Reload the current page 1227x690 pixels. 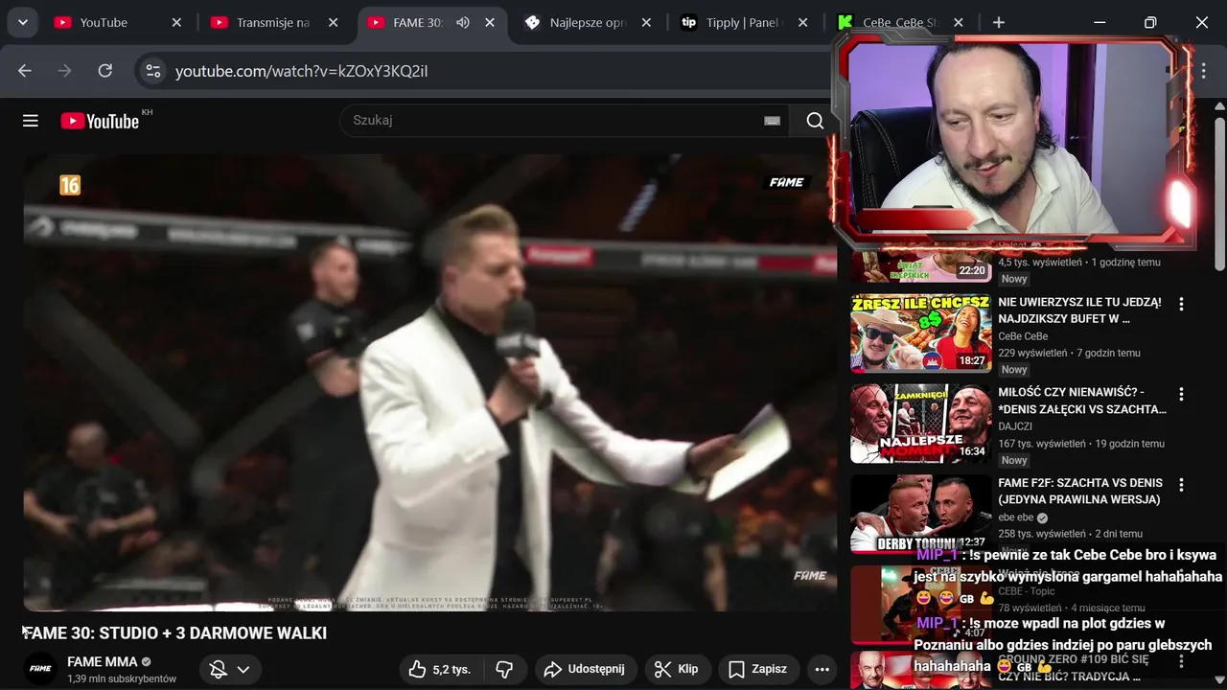[x=105, y=71]
